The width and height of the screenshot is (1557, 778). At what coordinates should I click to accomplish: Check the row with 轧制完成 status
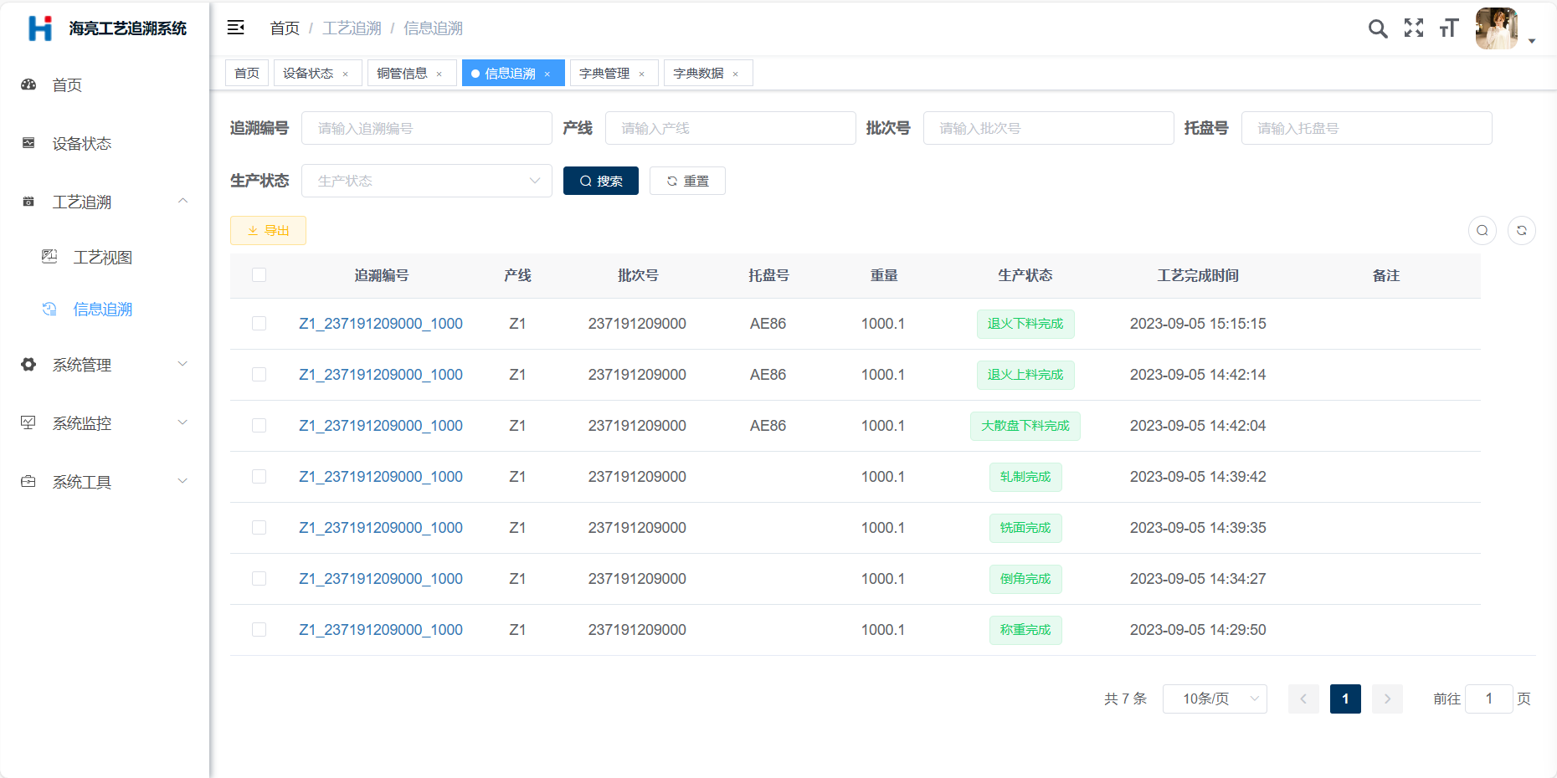(x=259, y=477)
